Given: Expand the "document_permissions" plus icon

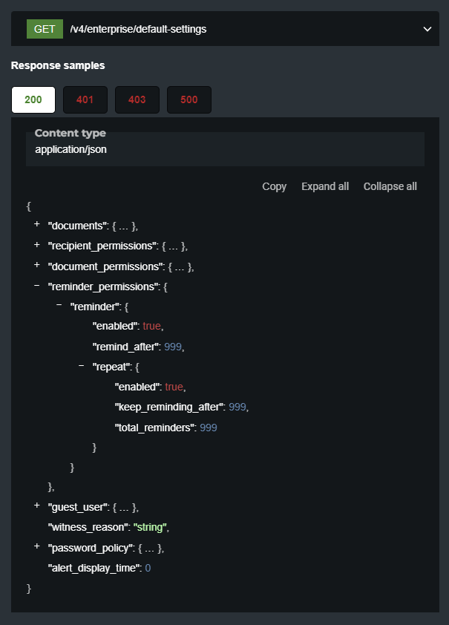Looking at the screenshot, I should [x=37, y=265].
